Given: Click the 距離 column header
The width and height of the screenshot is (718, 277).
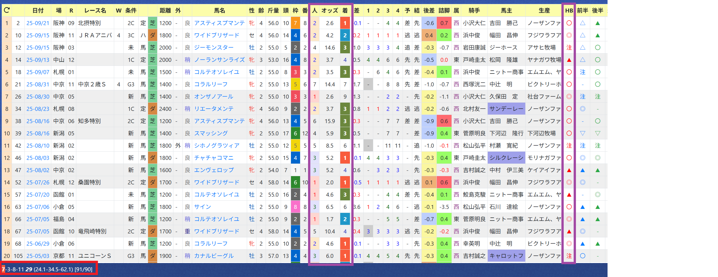Looking at the screenshot, I should 165,11.
